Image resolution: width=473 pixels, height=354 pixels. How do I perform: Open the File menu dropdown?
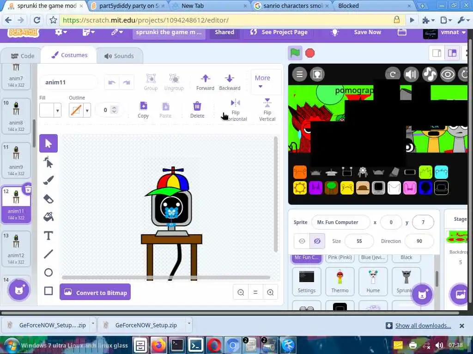[89, 32]
